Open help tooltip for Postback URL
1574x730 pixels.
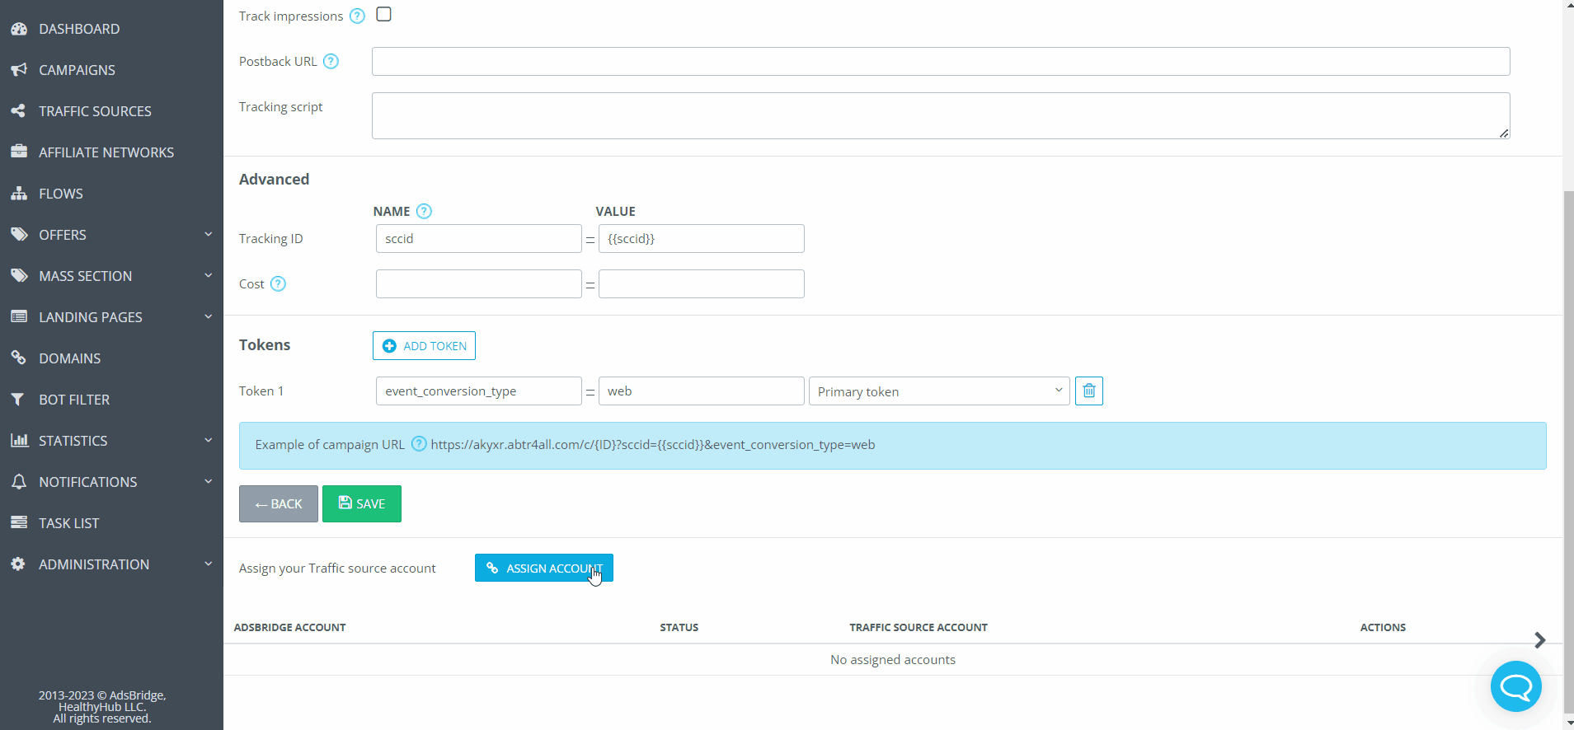[331, 61]
